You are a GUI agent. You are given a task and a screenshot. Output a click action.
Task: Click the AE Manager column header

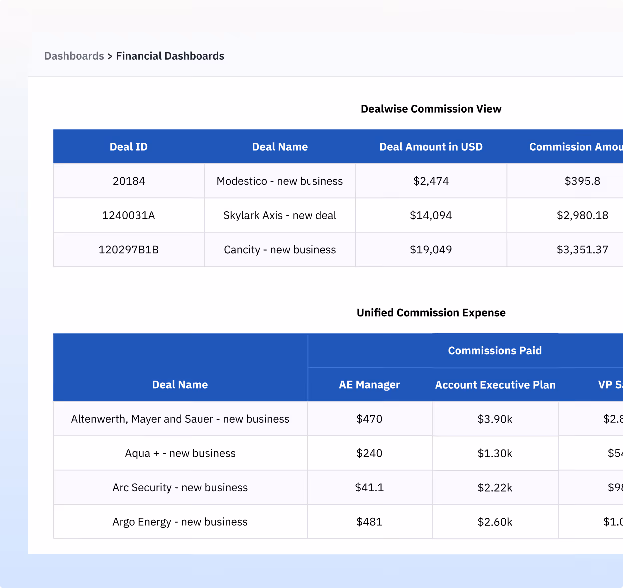pos(369,385)
